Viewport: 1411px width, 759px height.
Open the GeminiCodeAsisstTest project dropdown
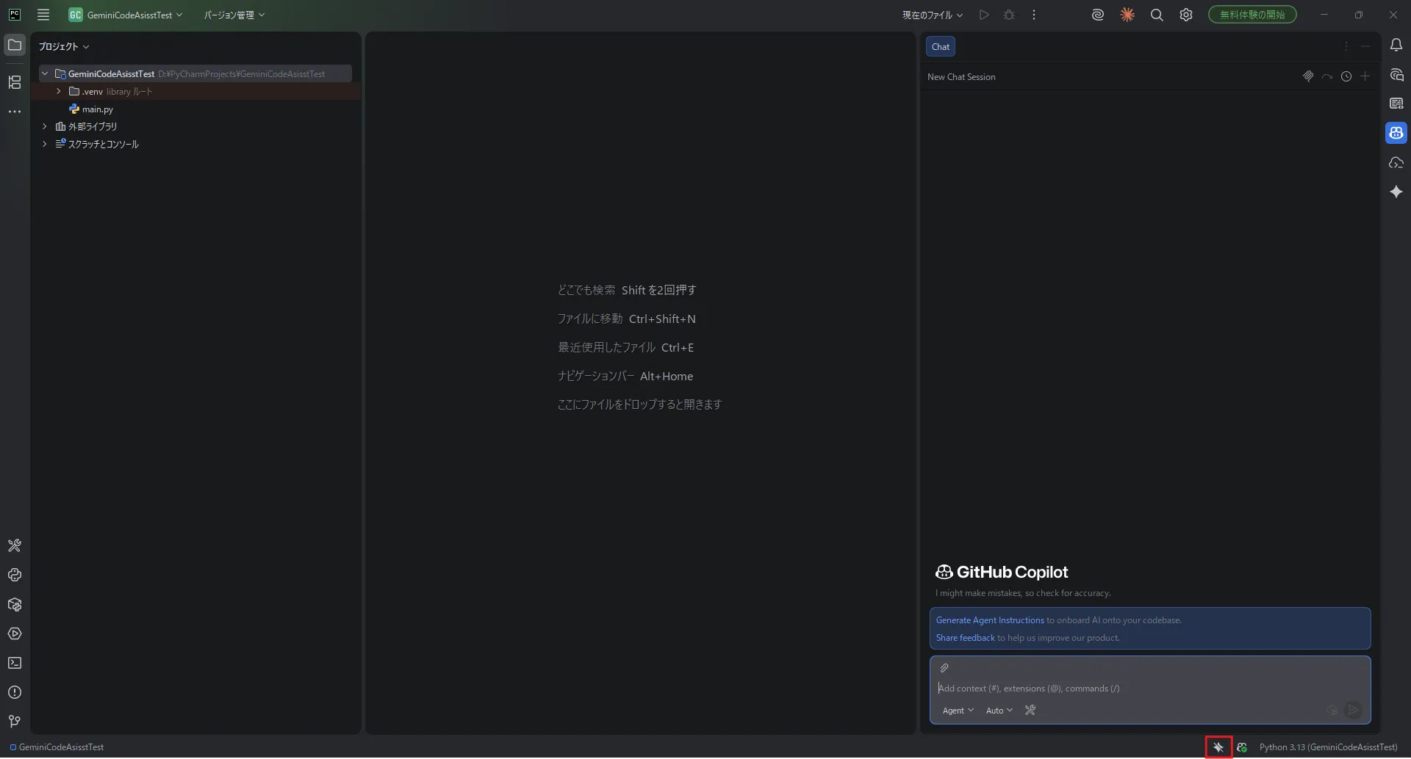point(126,15)
